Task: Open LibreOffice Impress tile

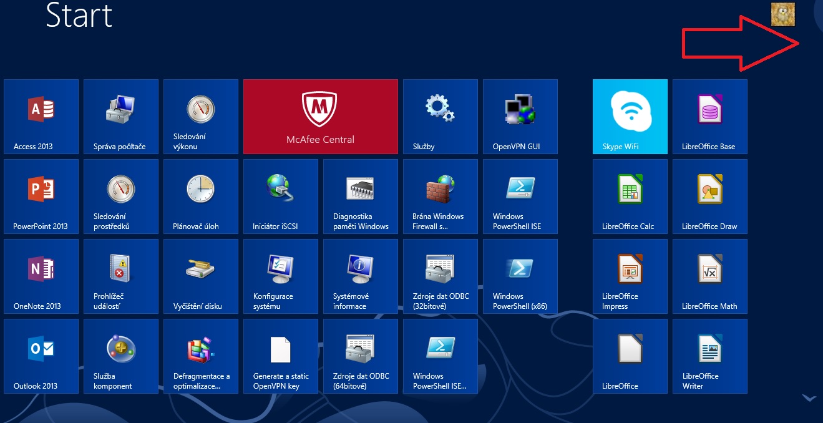Action: [x=630, y=276]
